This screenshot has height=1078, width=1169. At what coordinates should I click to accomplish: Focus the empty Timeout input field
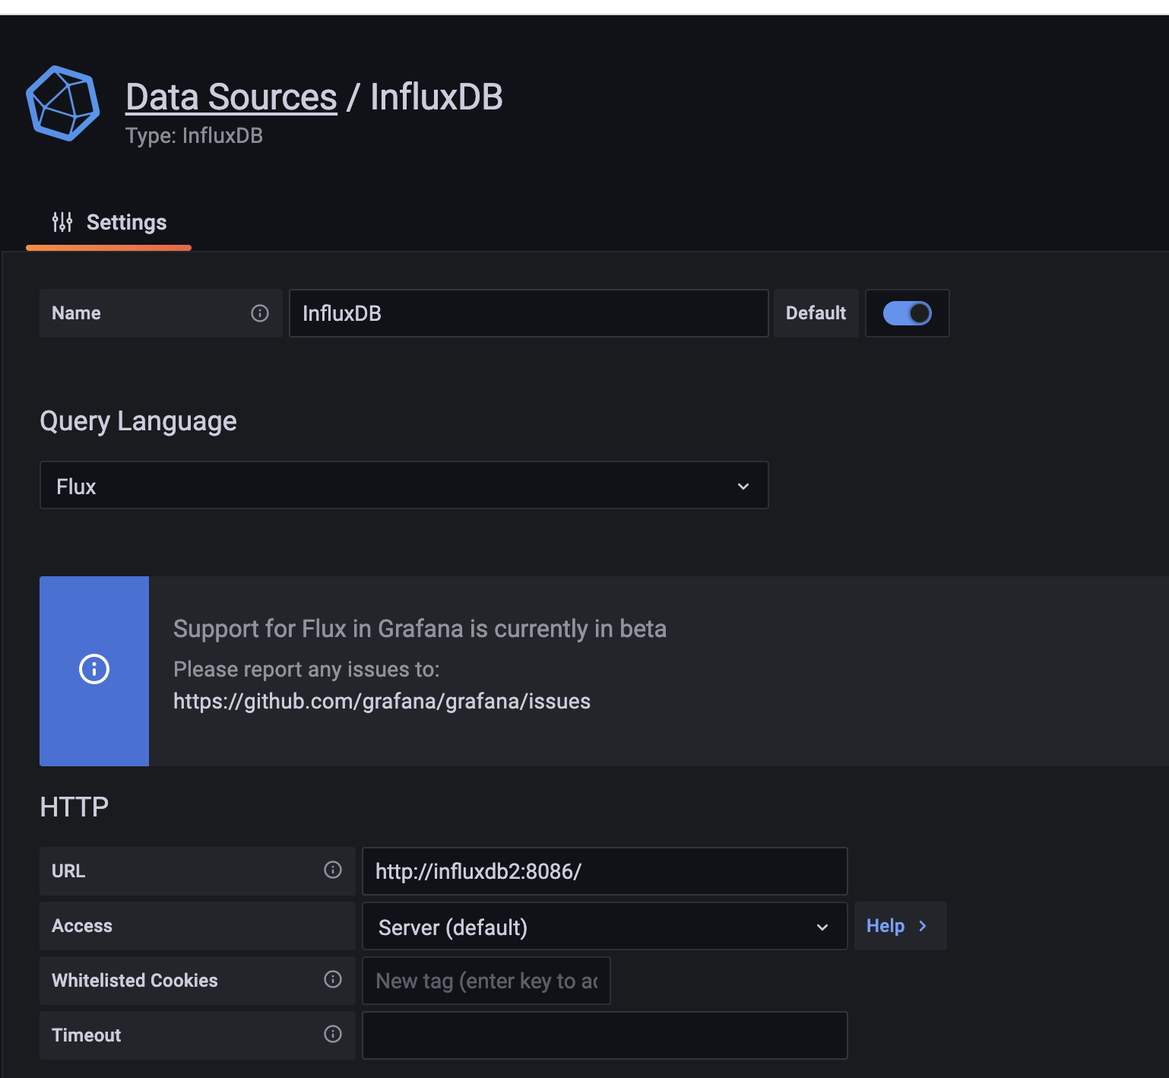pos(605,1035)
